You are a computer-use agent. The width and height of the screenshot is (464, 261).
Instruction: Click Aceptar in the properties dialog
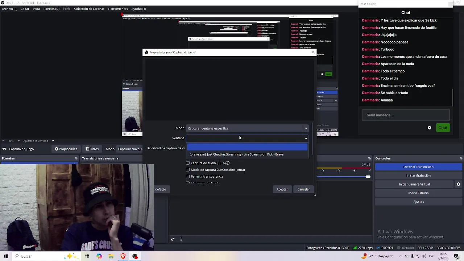coord(282,189)
